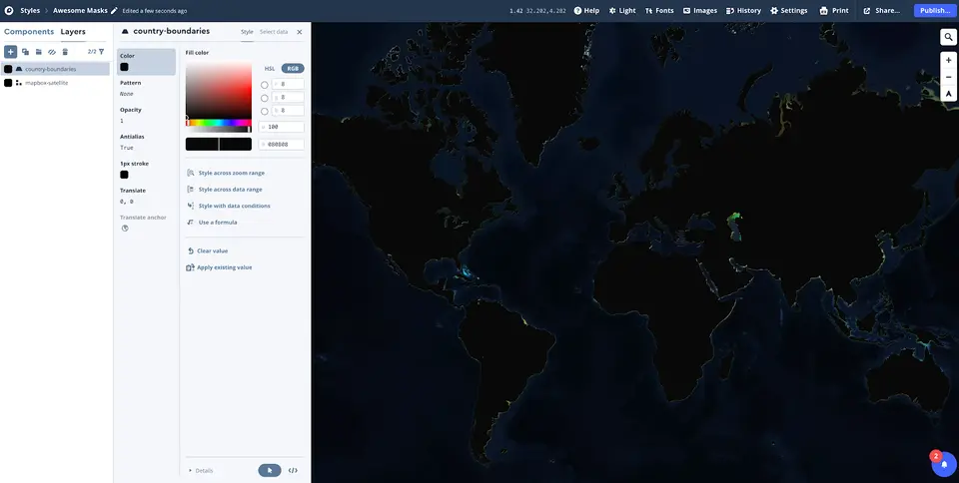Open the layer filter funnel

click(x=101, y=51)
